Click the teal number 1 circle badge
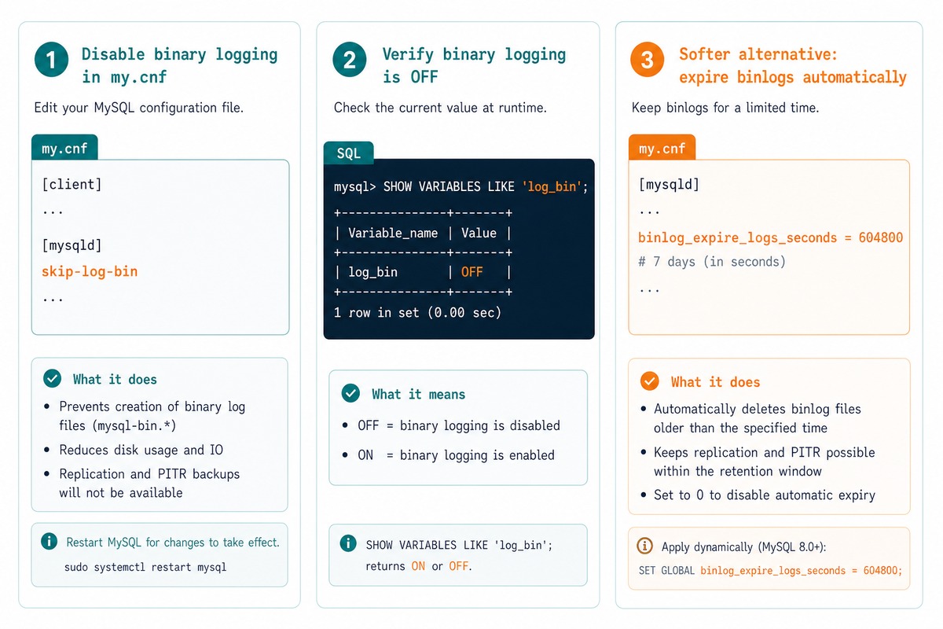Screen dimensions: 943x629 (51, 60)
